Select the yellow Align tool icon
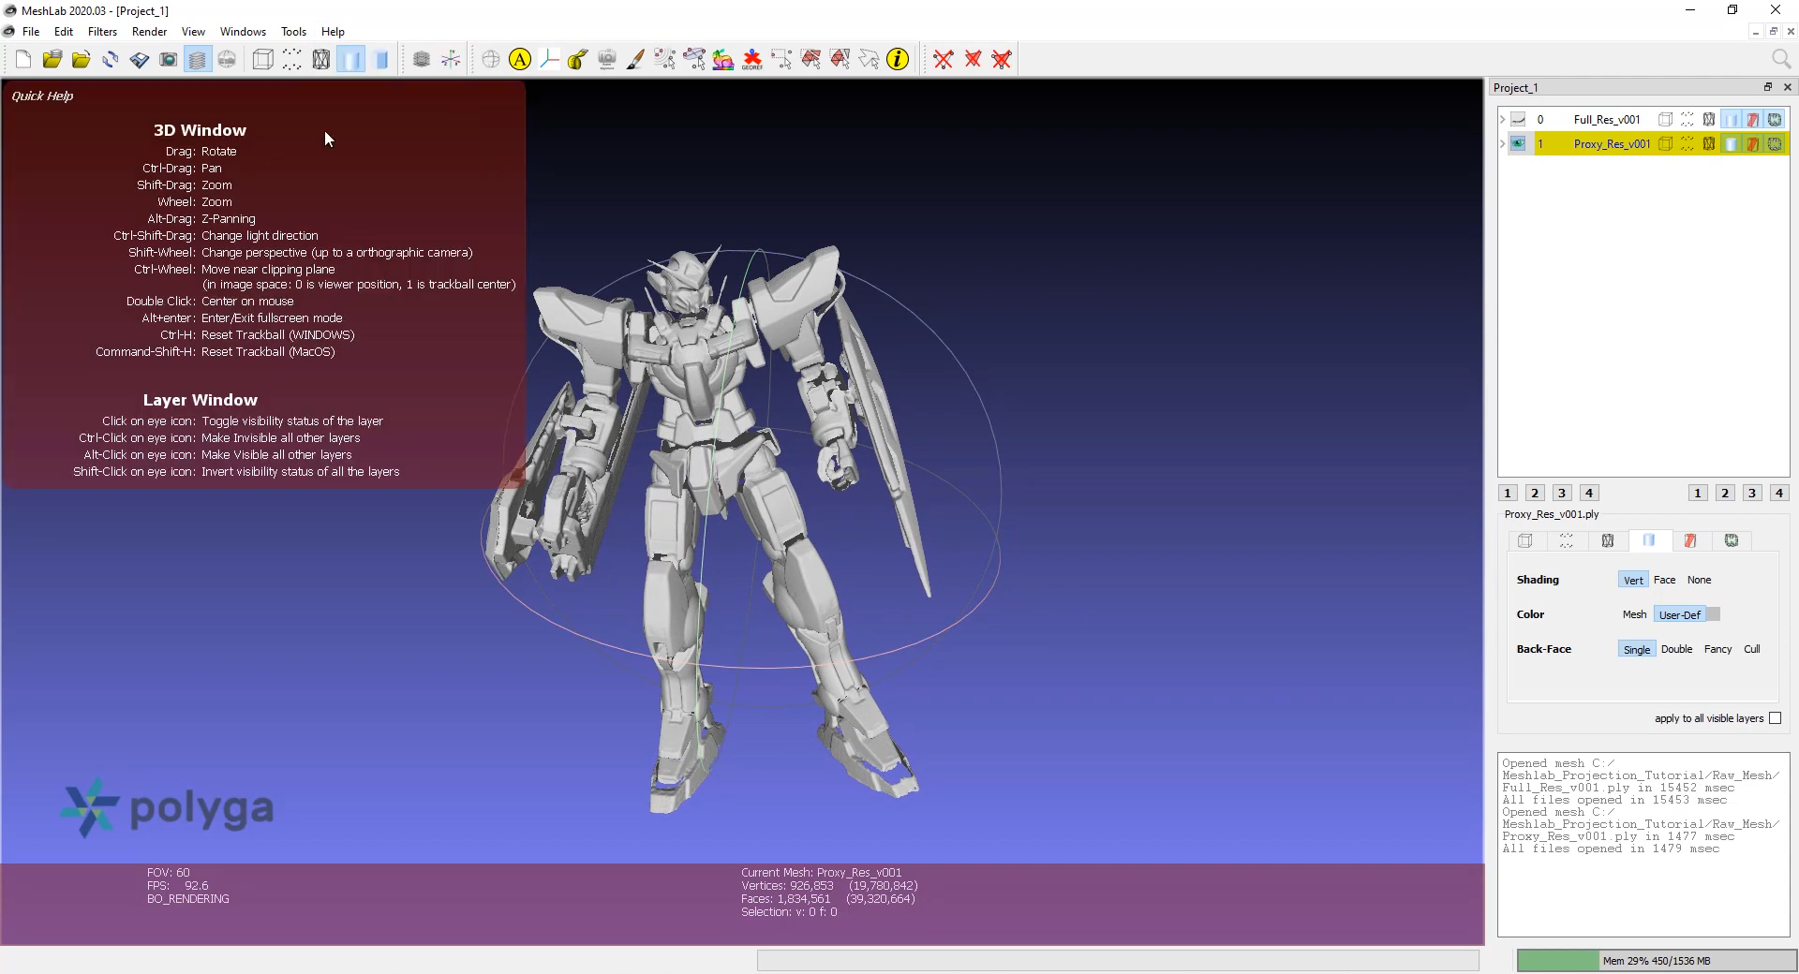Image resolution: width=1799 pixels, height=974 pixels. click(x=520, y=60)
